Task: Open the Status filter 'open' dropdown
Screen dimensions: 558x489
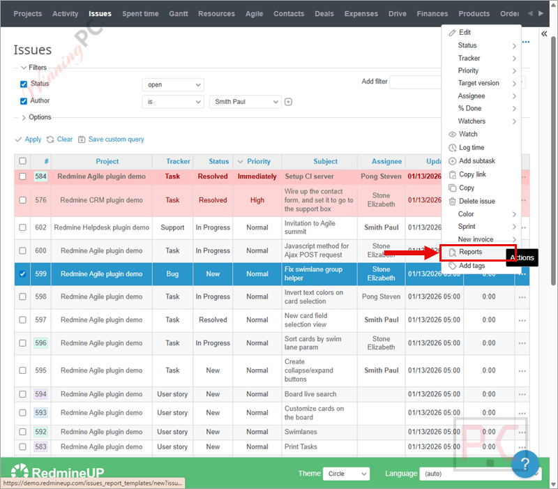Action: coord(173,84)
